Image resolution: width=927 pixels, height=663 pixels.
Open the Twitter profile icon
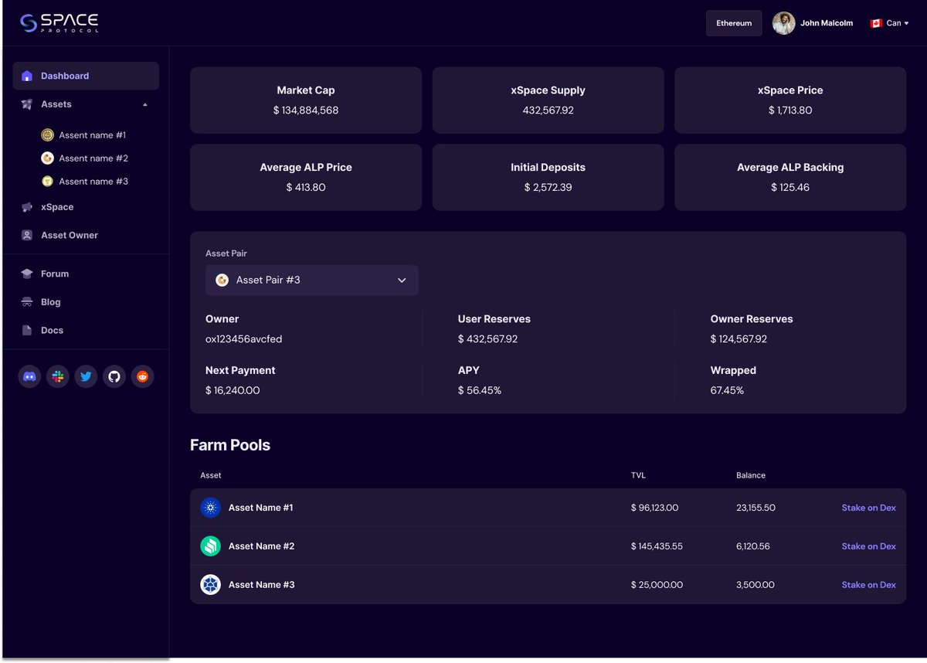click(86, 376)
